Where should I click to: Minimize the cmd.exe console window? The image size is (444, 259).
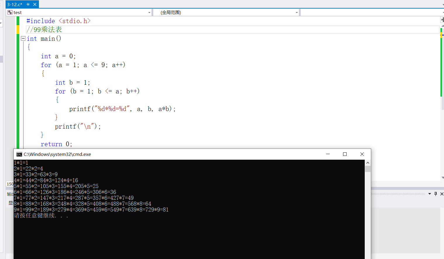(328, 154)
